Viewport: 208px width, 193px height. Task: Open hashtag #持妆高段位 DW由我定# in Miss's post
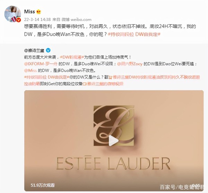coord(134,34)
